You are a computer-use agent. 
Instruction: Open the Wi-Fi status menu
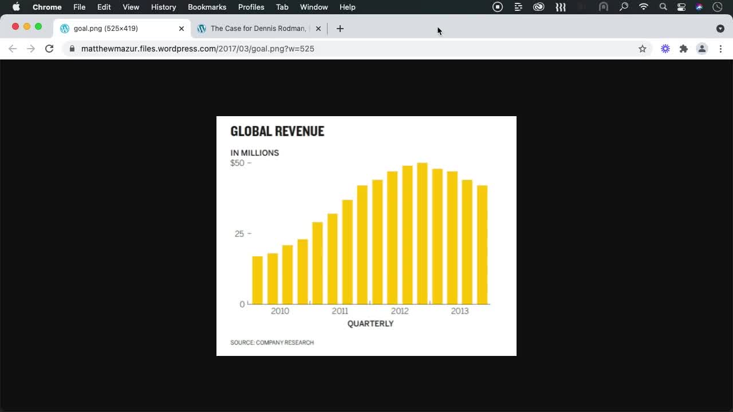pyautogui.click(x=643, y=7)
